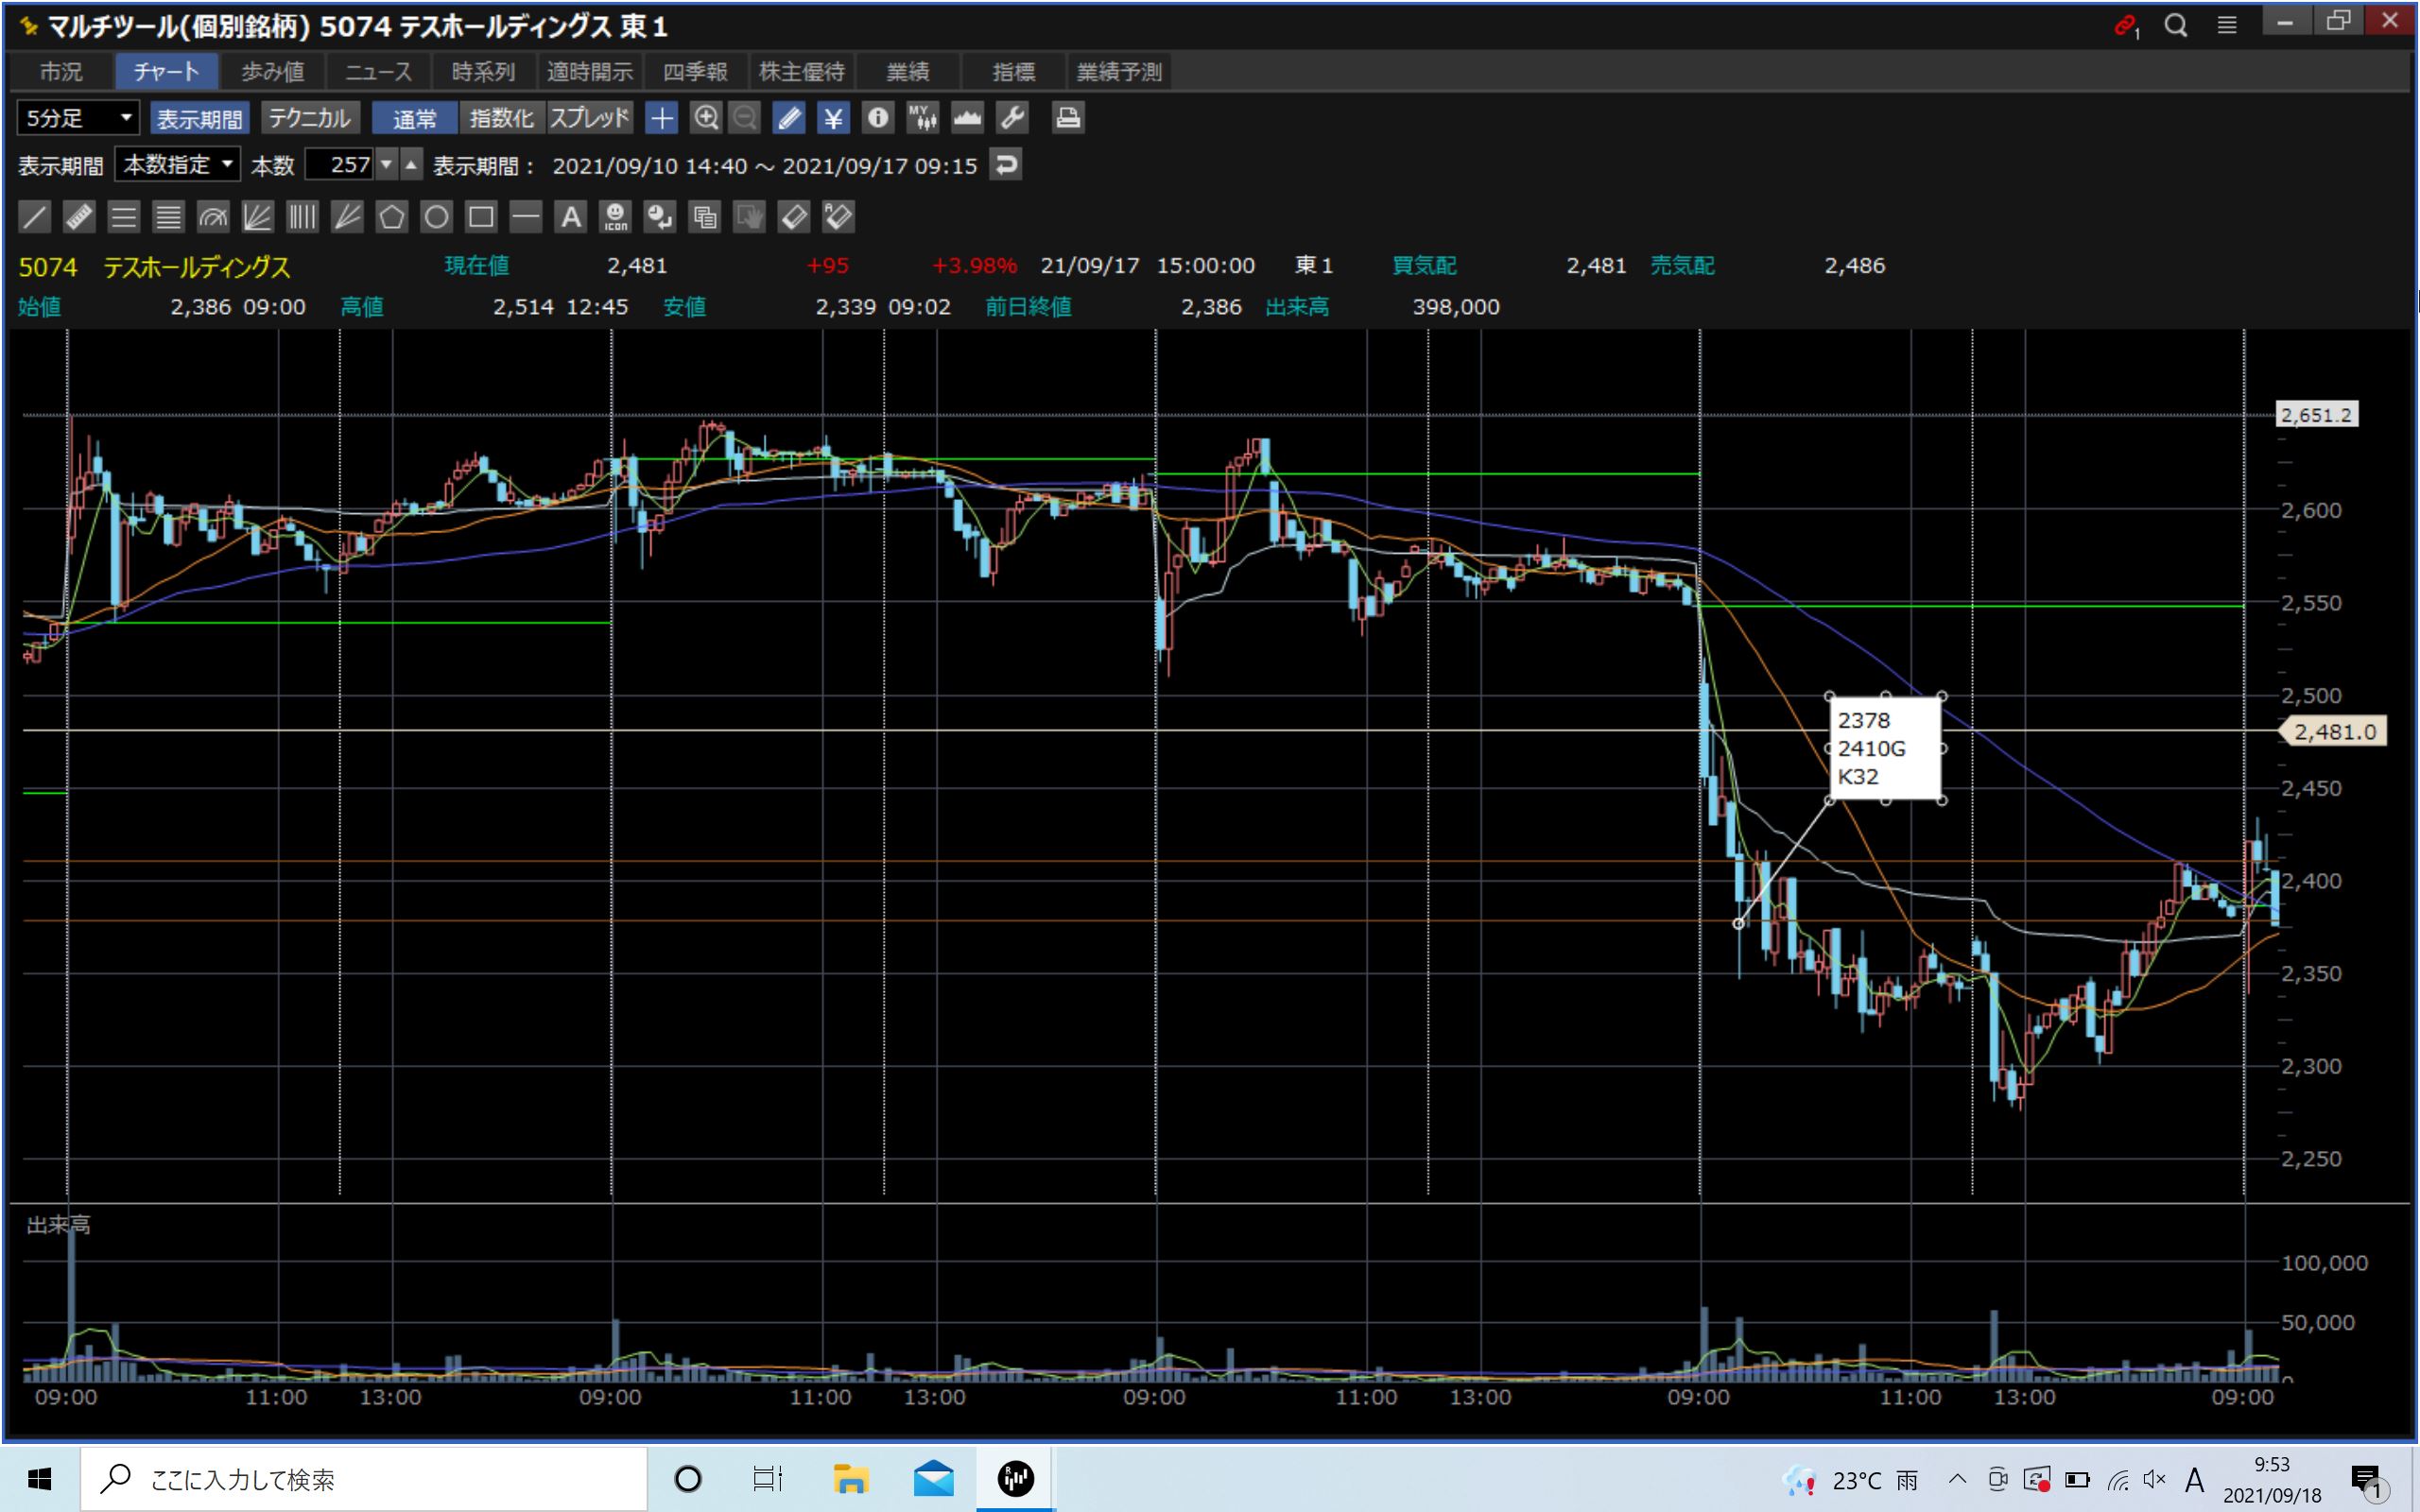Screen dimensions: 2420x1512
Task: Switch chart scale to 指数化
Action: point(501,118)
